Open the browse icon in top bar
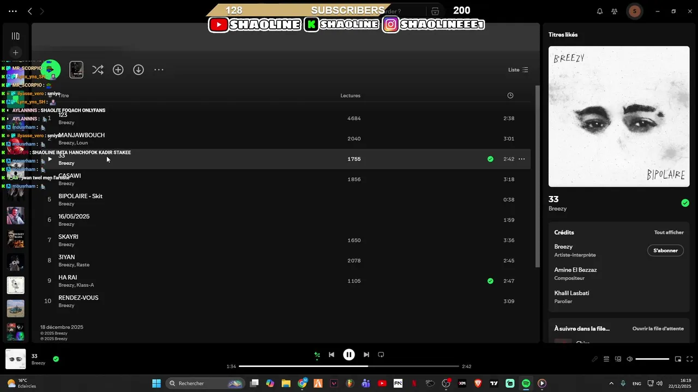Image resolution: width=698 pixels, height=392 pixels. pos(435,11)
